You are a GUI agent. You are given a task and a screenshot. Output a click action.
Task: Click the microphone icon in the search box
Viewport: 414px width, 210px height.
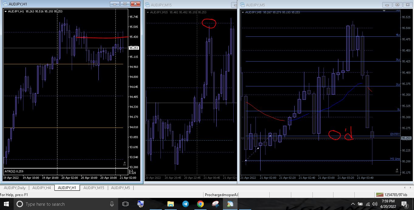pos(112,204)
